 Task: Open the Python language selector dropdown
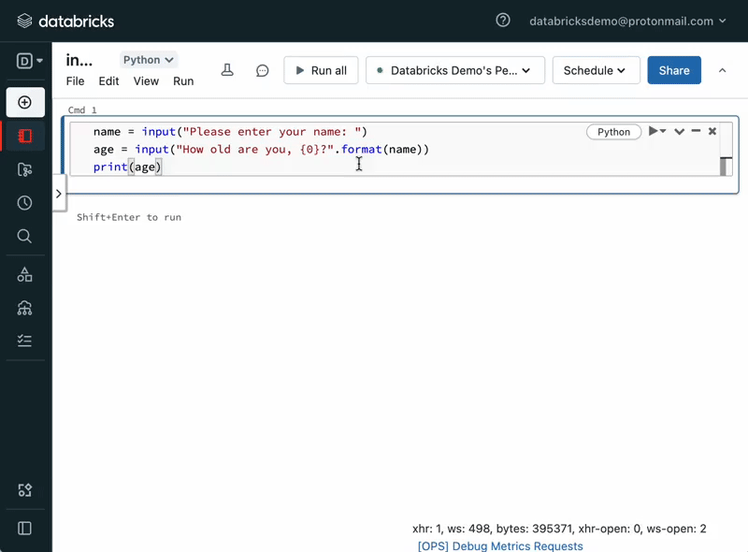pos(148,59)
